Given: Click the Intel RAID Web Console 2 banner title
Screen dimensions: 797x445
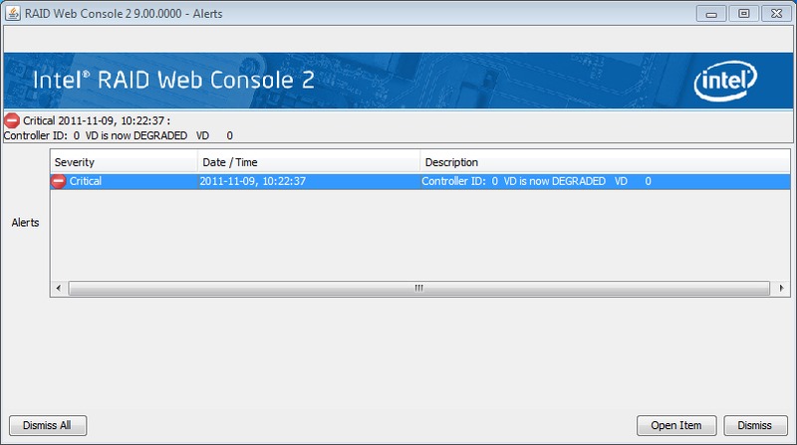Looking at the screenshot, I should (x=174, y=81).
